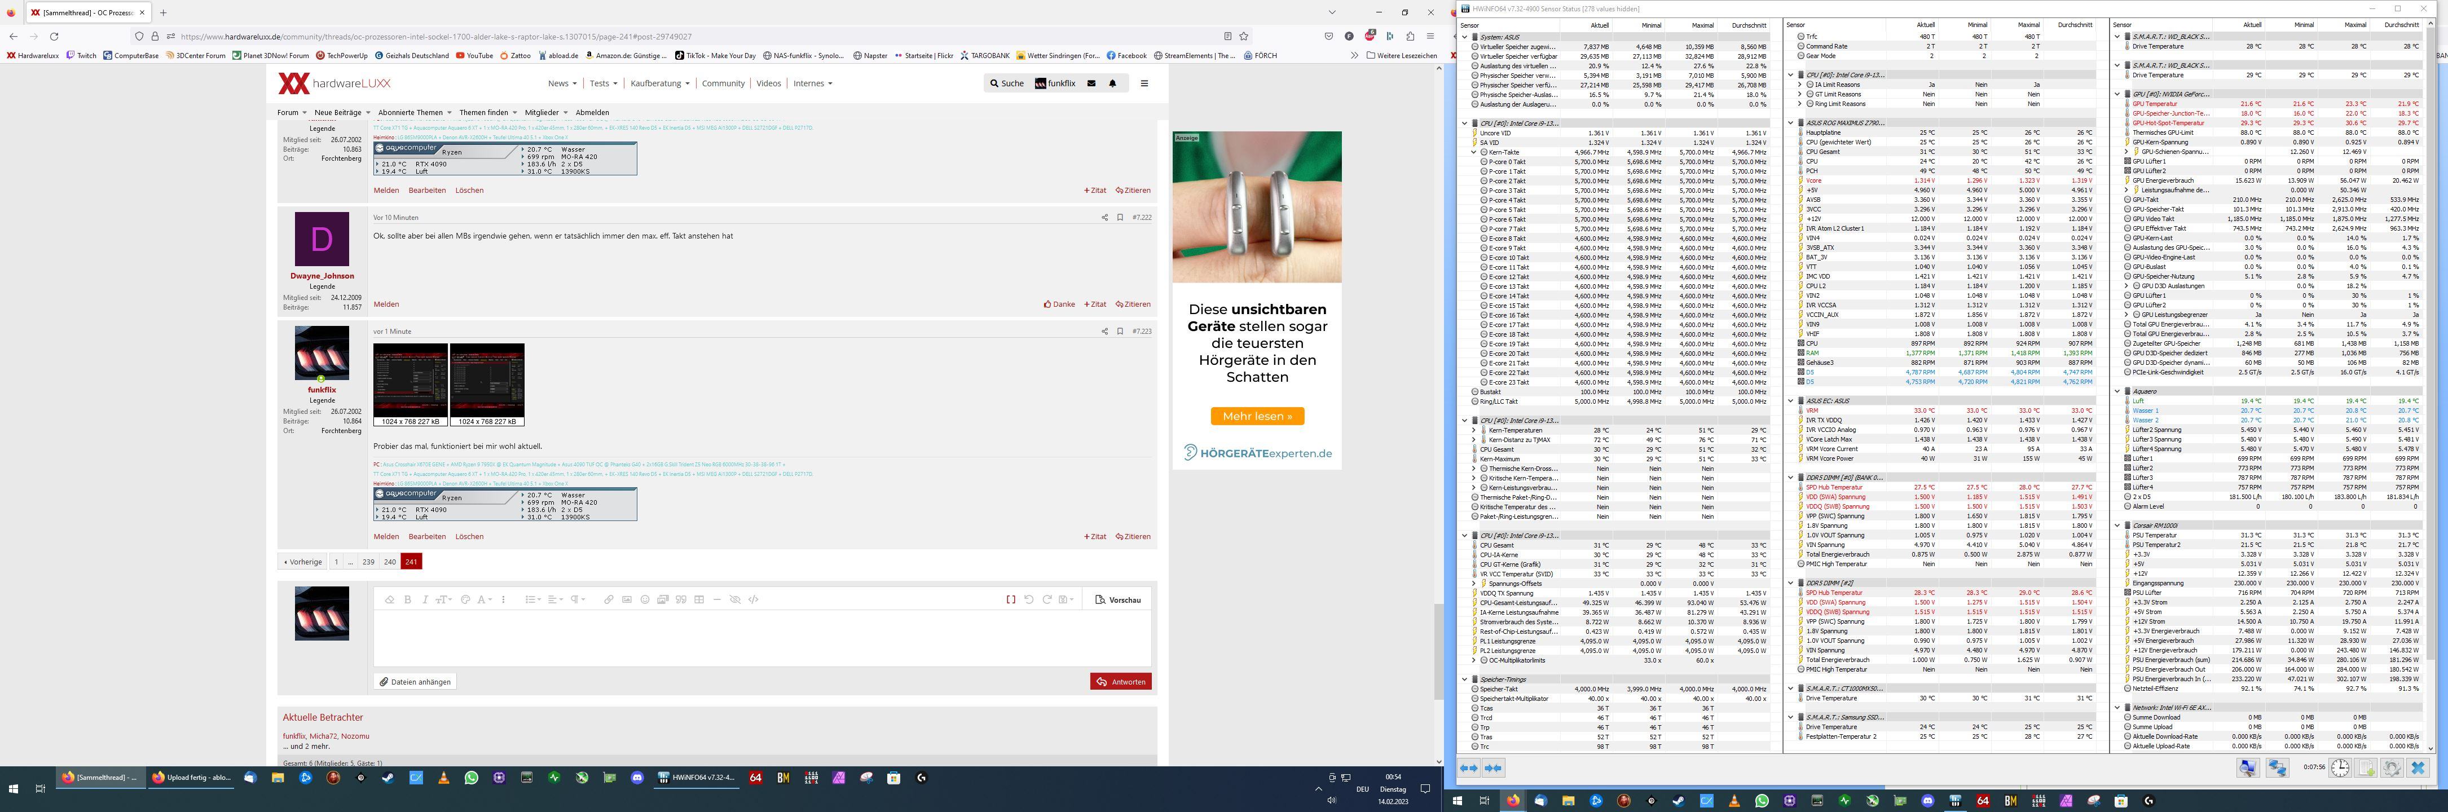Reset sensor values with clock icon
2448x812 pixels.
(2340, 769)
